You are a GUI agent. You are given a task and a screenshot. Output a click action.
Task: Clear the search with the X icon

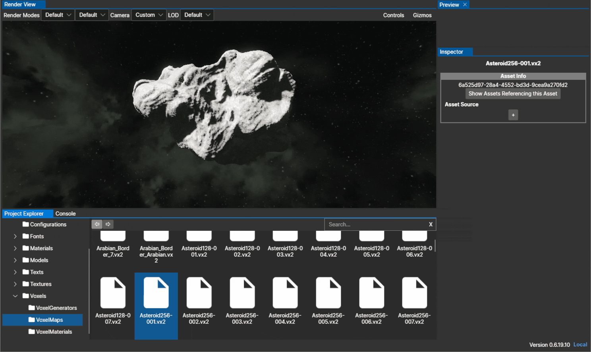pos(431,224)
